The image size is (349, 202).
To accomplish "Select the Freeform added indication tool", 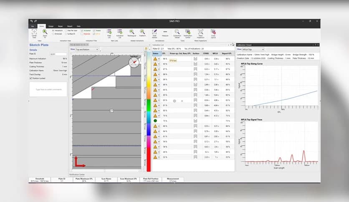I will [x=142, y=31].
